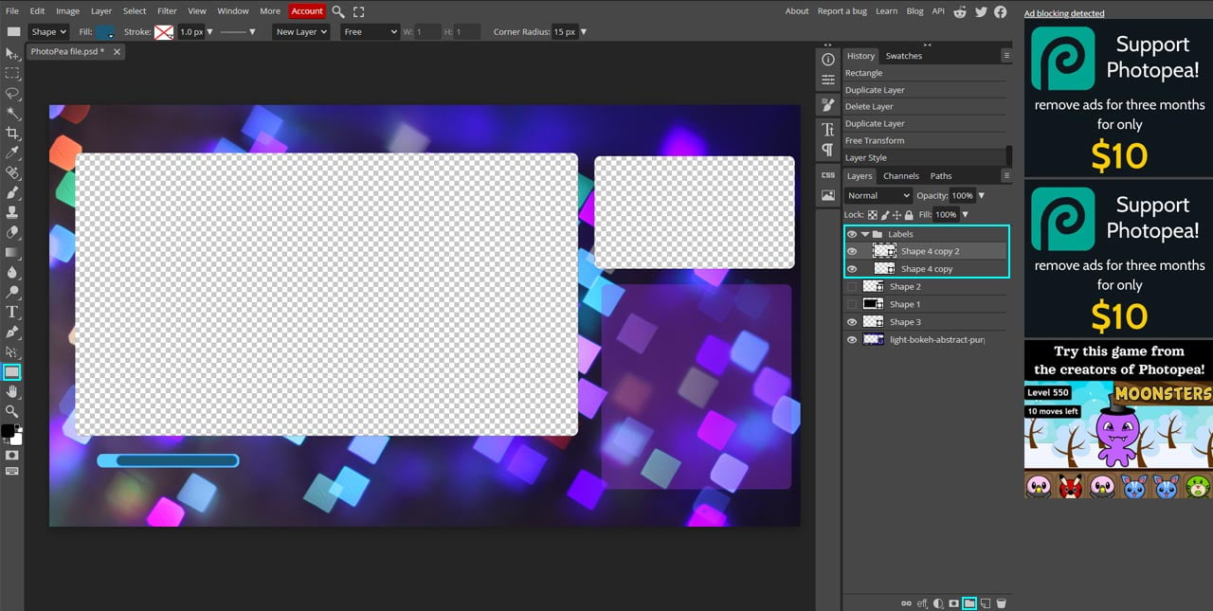Switch to the Channels tab
This screenshot has width=1213, height=611.
click(x=900, y=175)
